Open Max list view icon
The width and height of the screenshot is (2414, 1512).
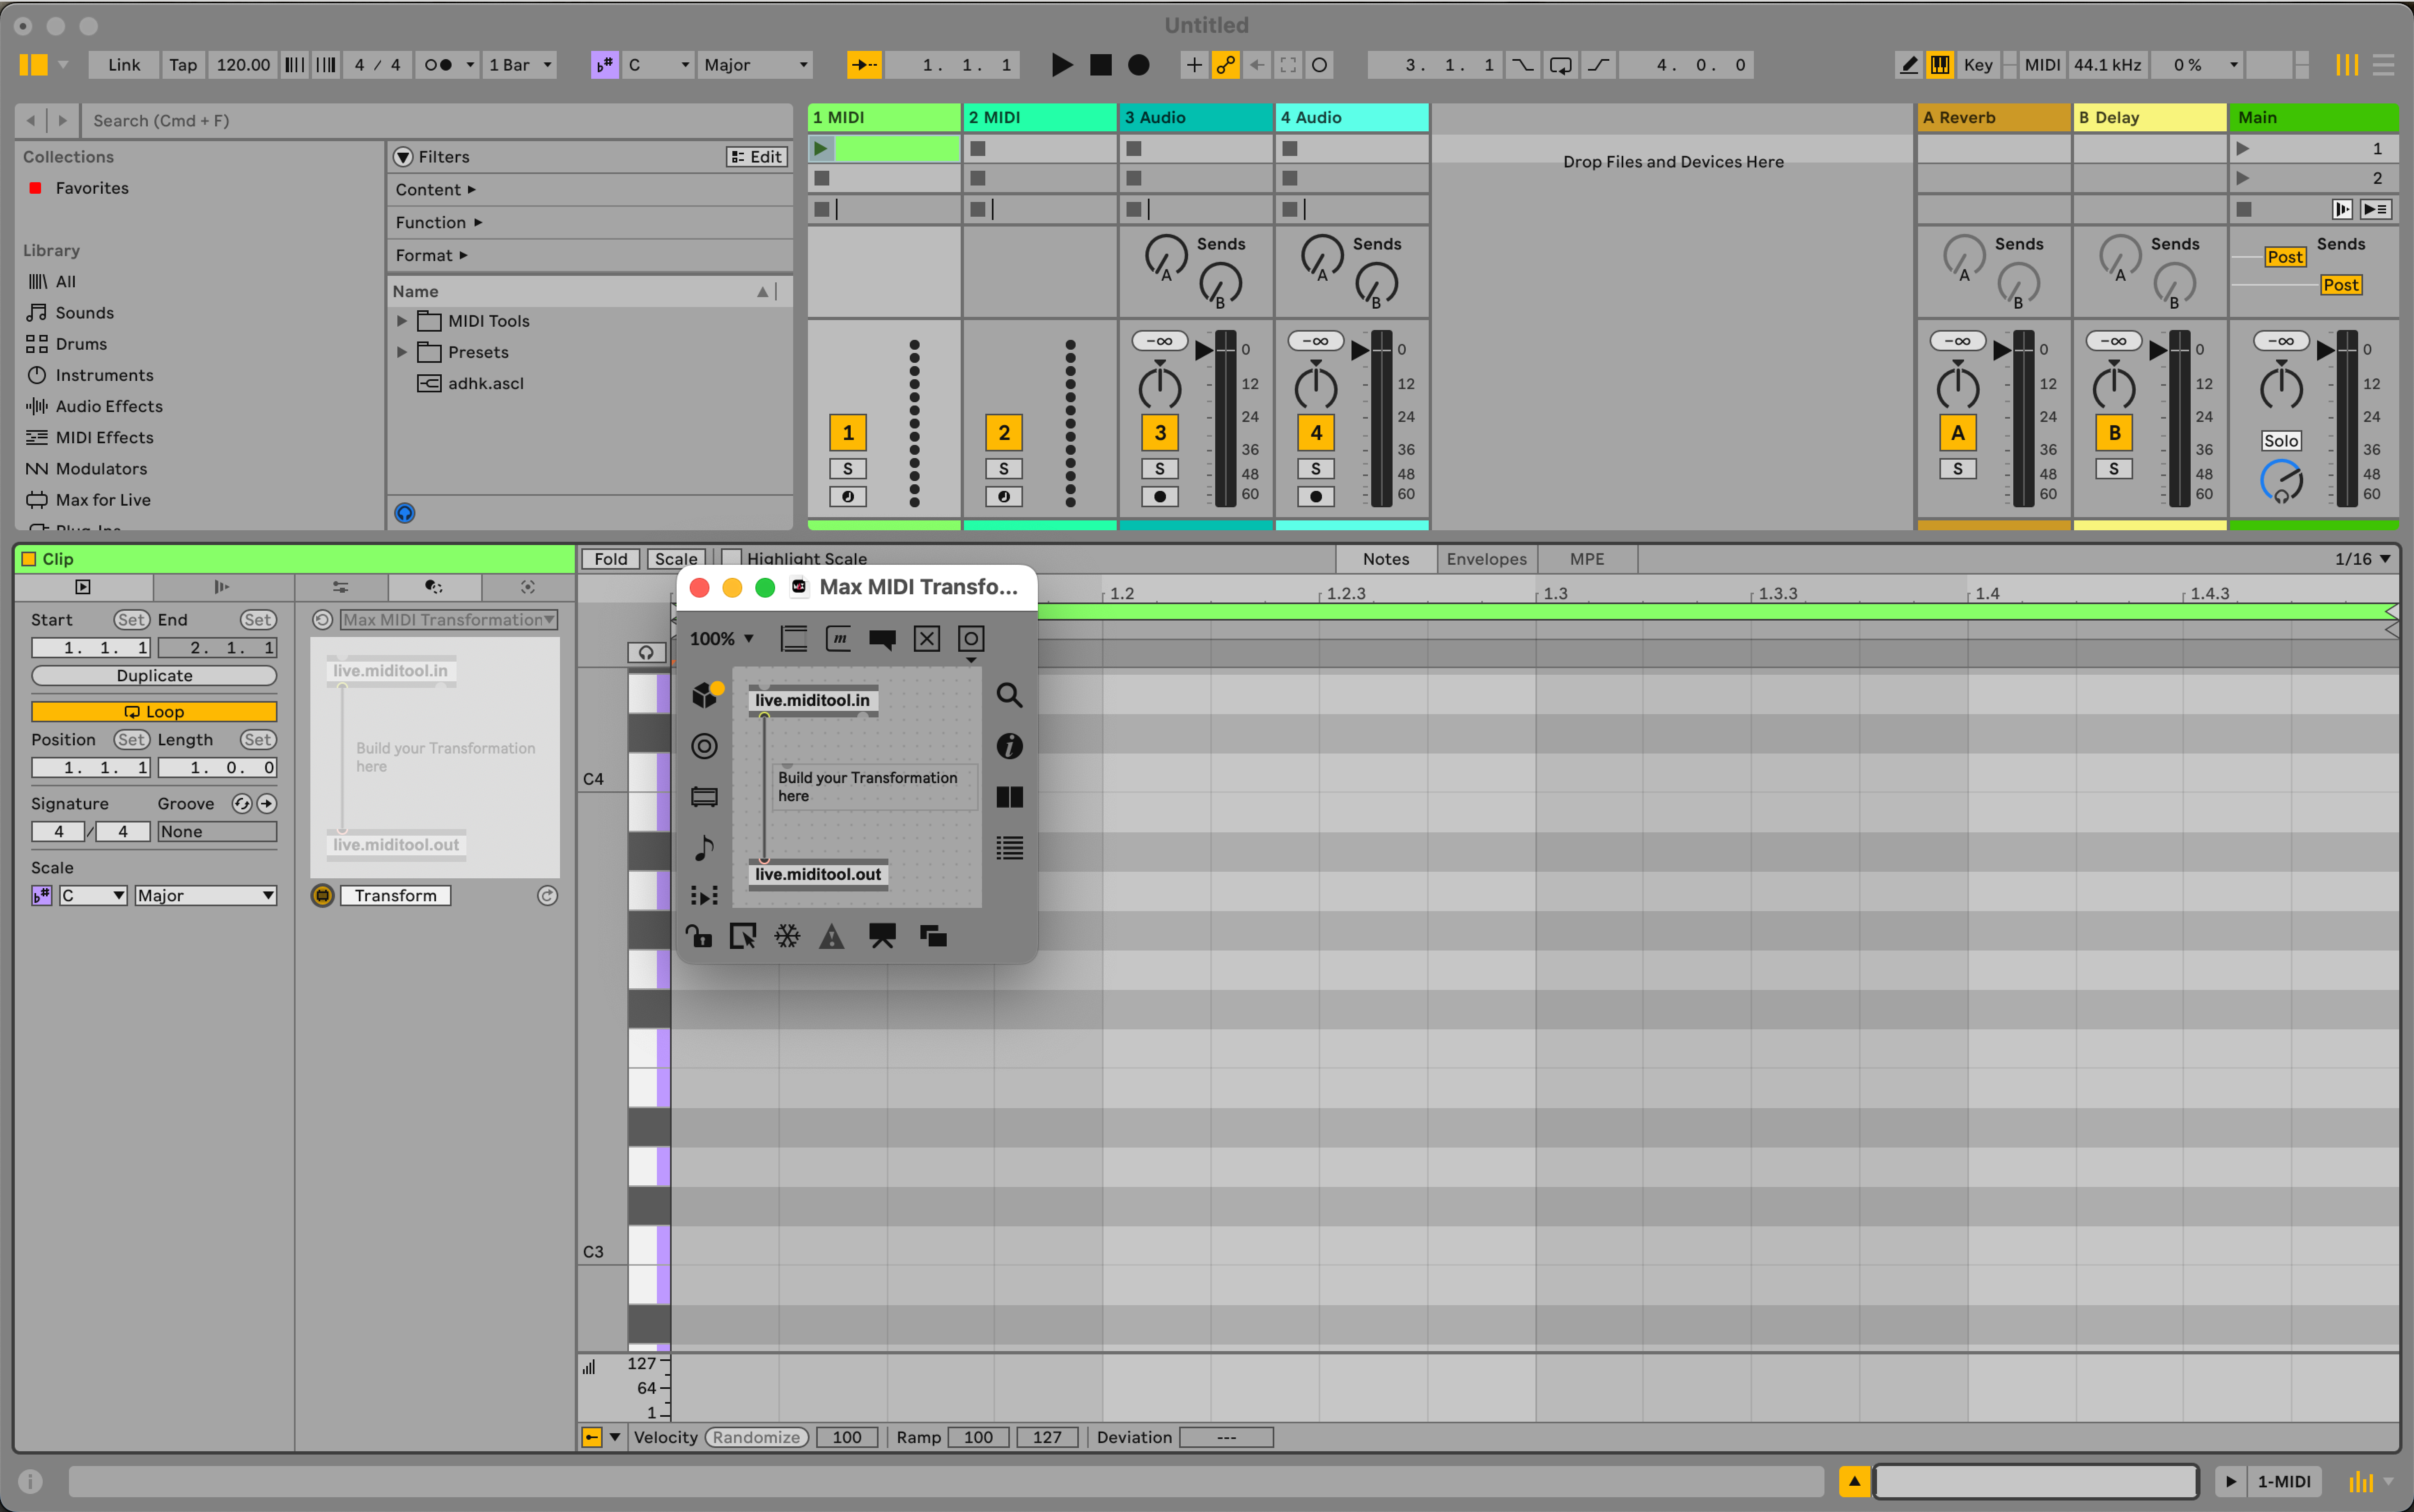point(1009,848)
